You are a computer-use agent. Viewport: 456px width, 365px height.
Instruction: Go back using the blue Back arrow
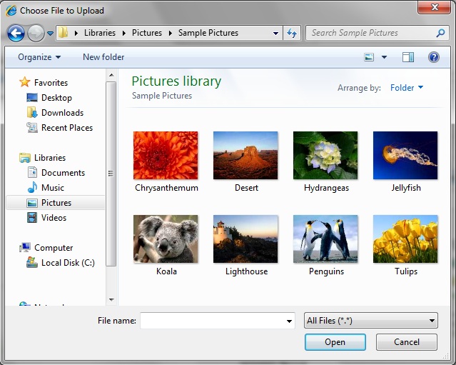(x=16, y=33)
